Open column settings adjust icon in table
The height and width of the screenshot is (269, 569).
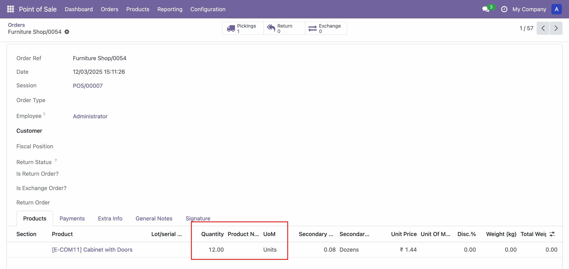(552, 234)
